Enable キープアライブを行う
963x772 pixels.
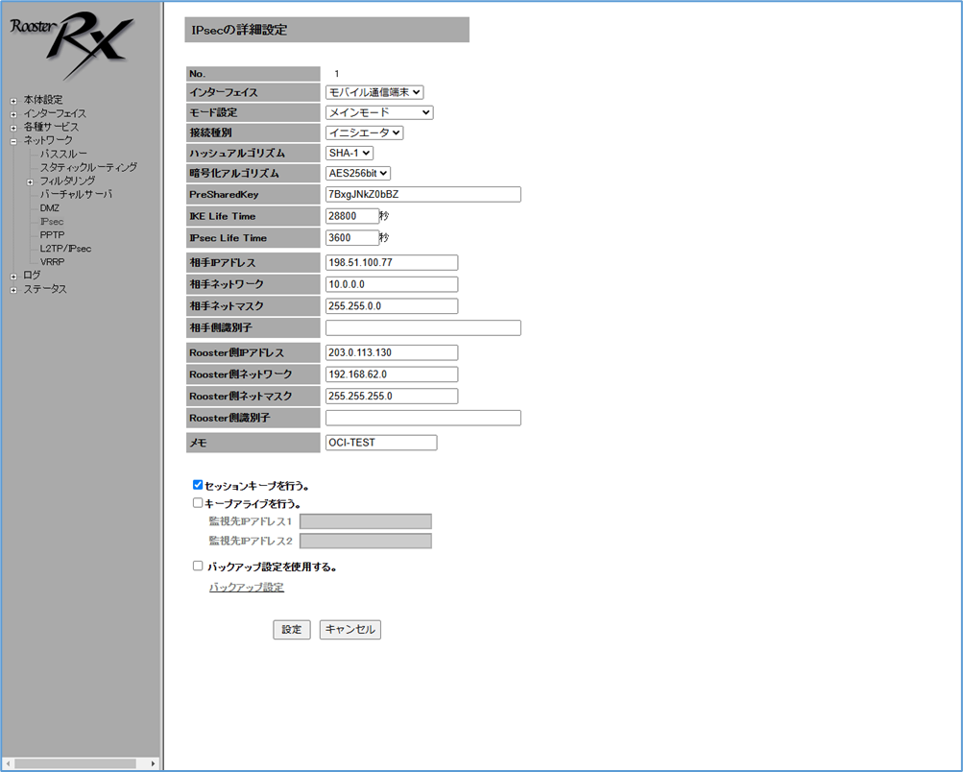(x=197, y=502)
